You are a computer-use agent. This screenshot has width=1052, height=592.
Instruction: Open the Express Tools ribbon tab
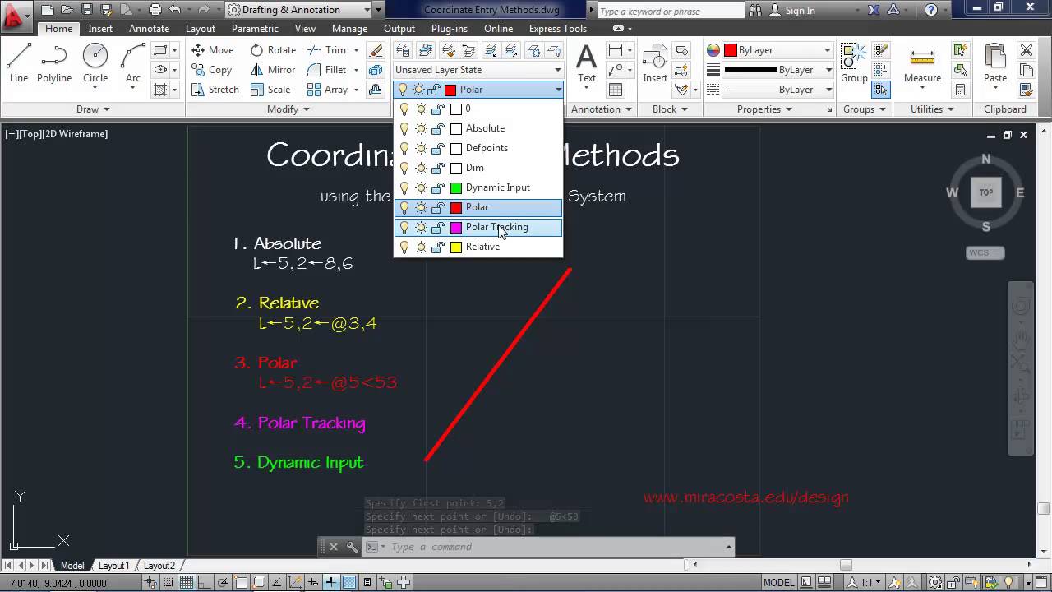pos(558,29)
